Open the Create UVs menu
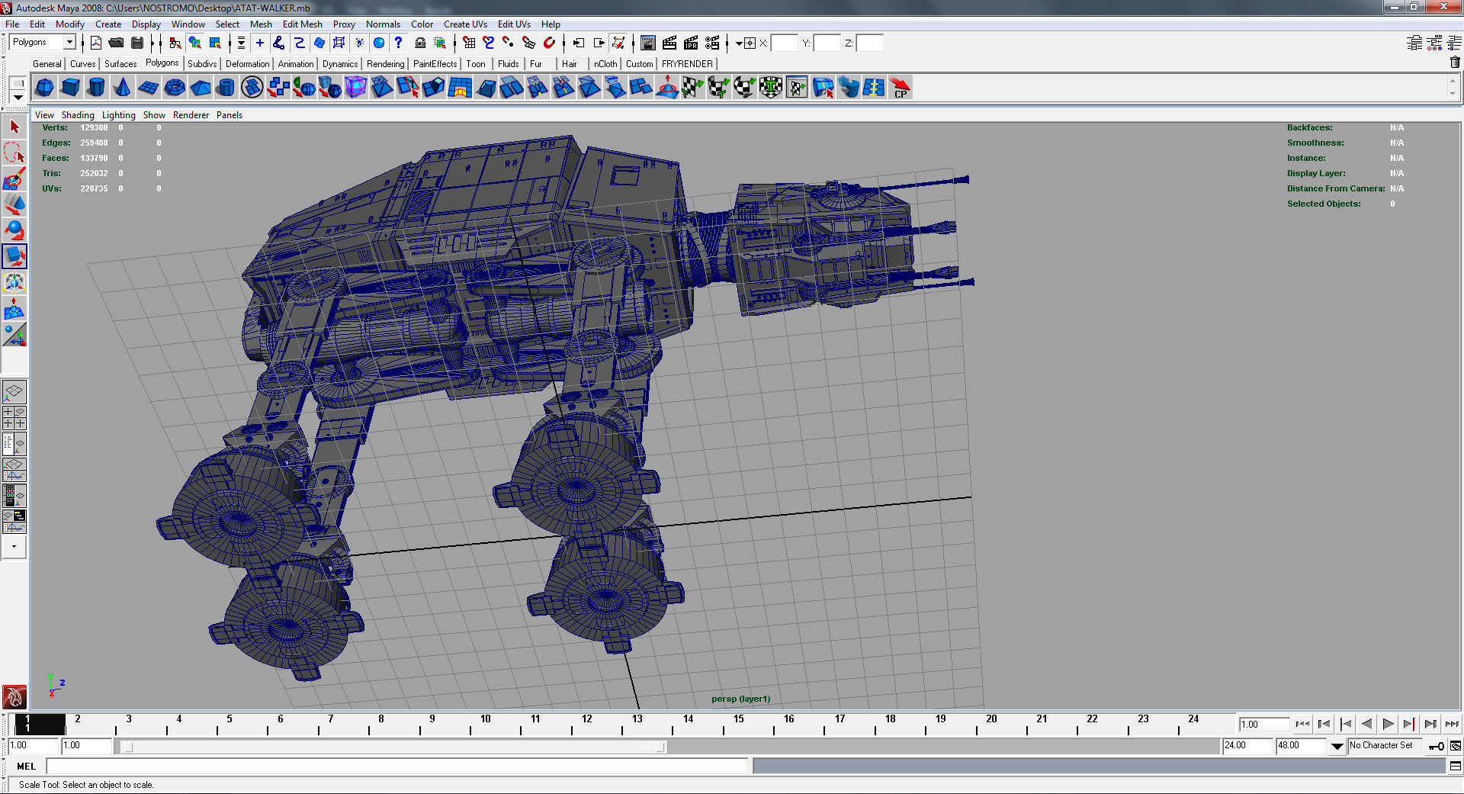Viewport: 1464px width, 794px height. point(465,24)
